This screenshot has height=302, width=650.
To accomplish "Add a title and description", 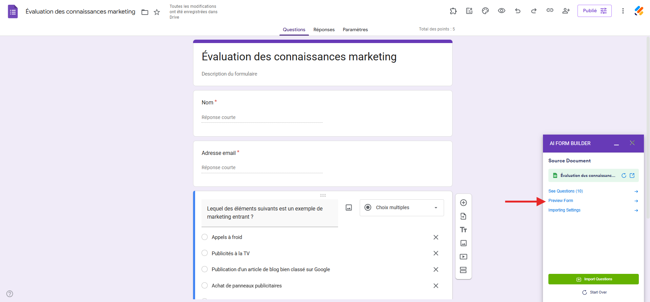I will pos(463,230).
